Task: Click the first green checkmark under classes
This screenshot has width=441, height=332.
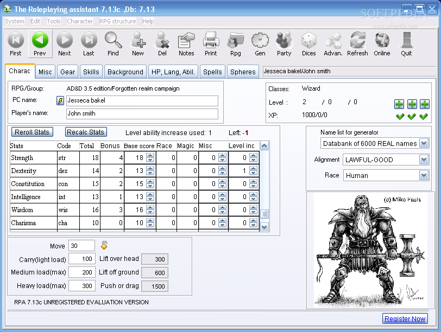Action: tap(400, 116)
